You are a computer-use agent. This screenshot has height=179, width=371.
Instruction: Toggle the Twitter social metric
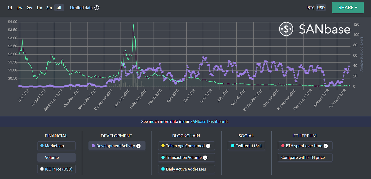(246, 146)
